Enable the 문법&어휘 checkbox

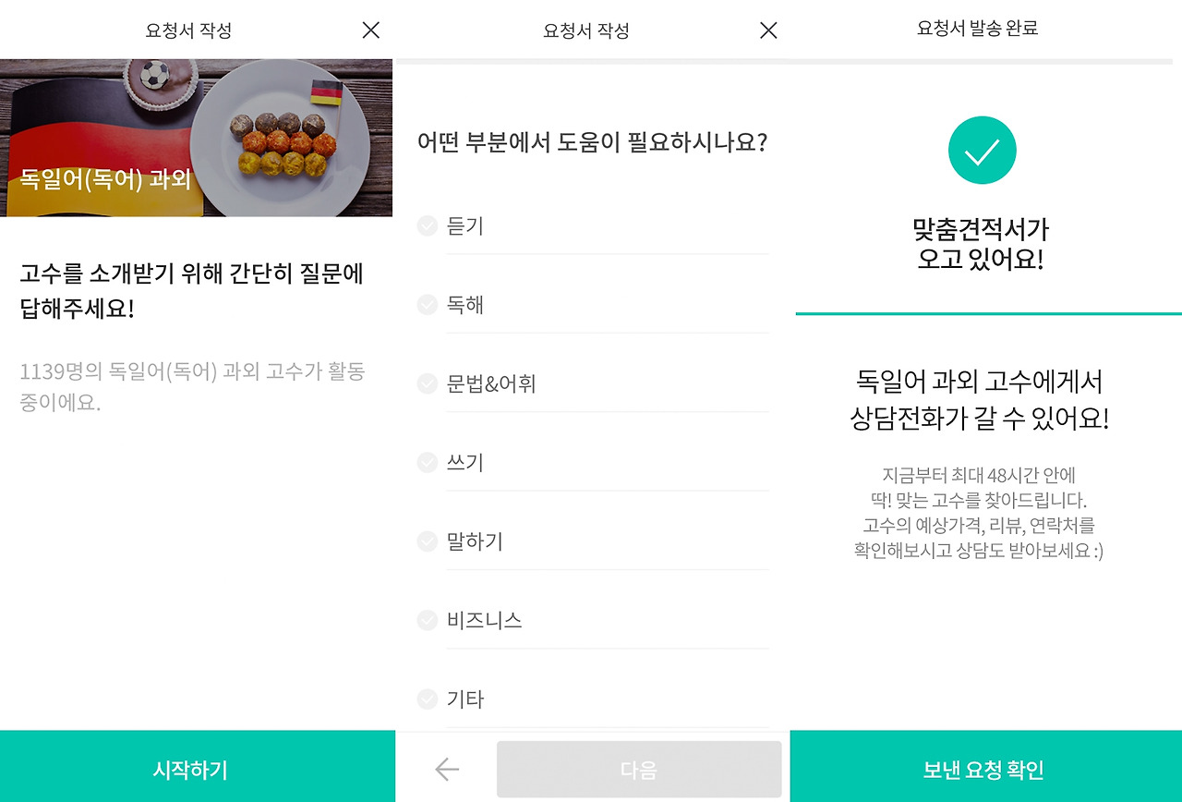pos(426,383)
